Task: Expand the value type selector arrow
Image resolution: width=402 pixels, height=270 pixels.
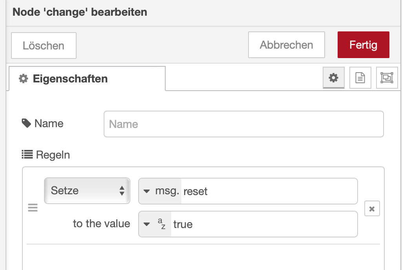Action: [147, 224]
